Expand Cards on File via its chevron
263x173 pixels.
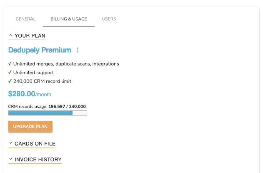10,143
